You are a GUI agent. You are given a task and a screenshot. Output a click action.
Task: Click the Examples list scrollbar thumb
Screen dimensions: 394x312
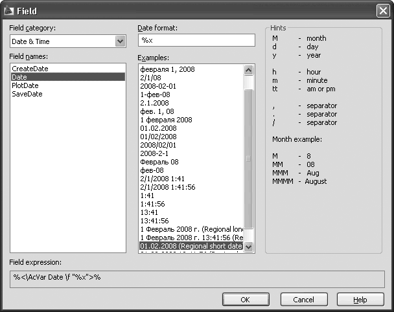coord(248,157)
